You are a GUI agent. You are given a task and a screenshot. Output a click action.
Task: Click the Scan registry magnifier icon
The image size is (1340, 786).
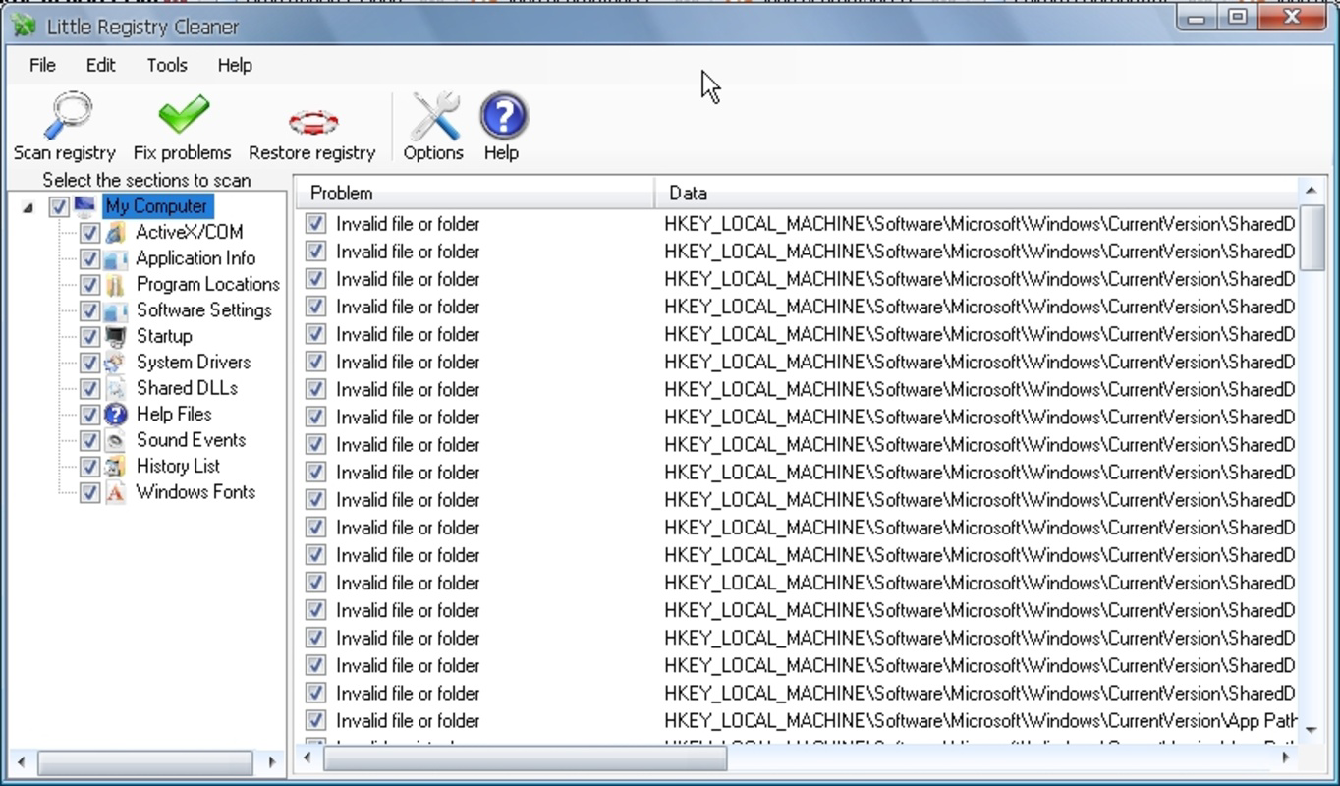68,116
